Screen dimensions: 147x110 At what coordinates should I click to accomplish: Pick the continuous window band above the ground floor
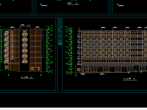tap(114, 61)
